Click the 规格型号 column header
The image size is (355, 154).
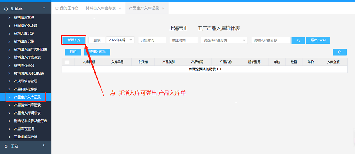tap(254, 62)
